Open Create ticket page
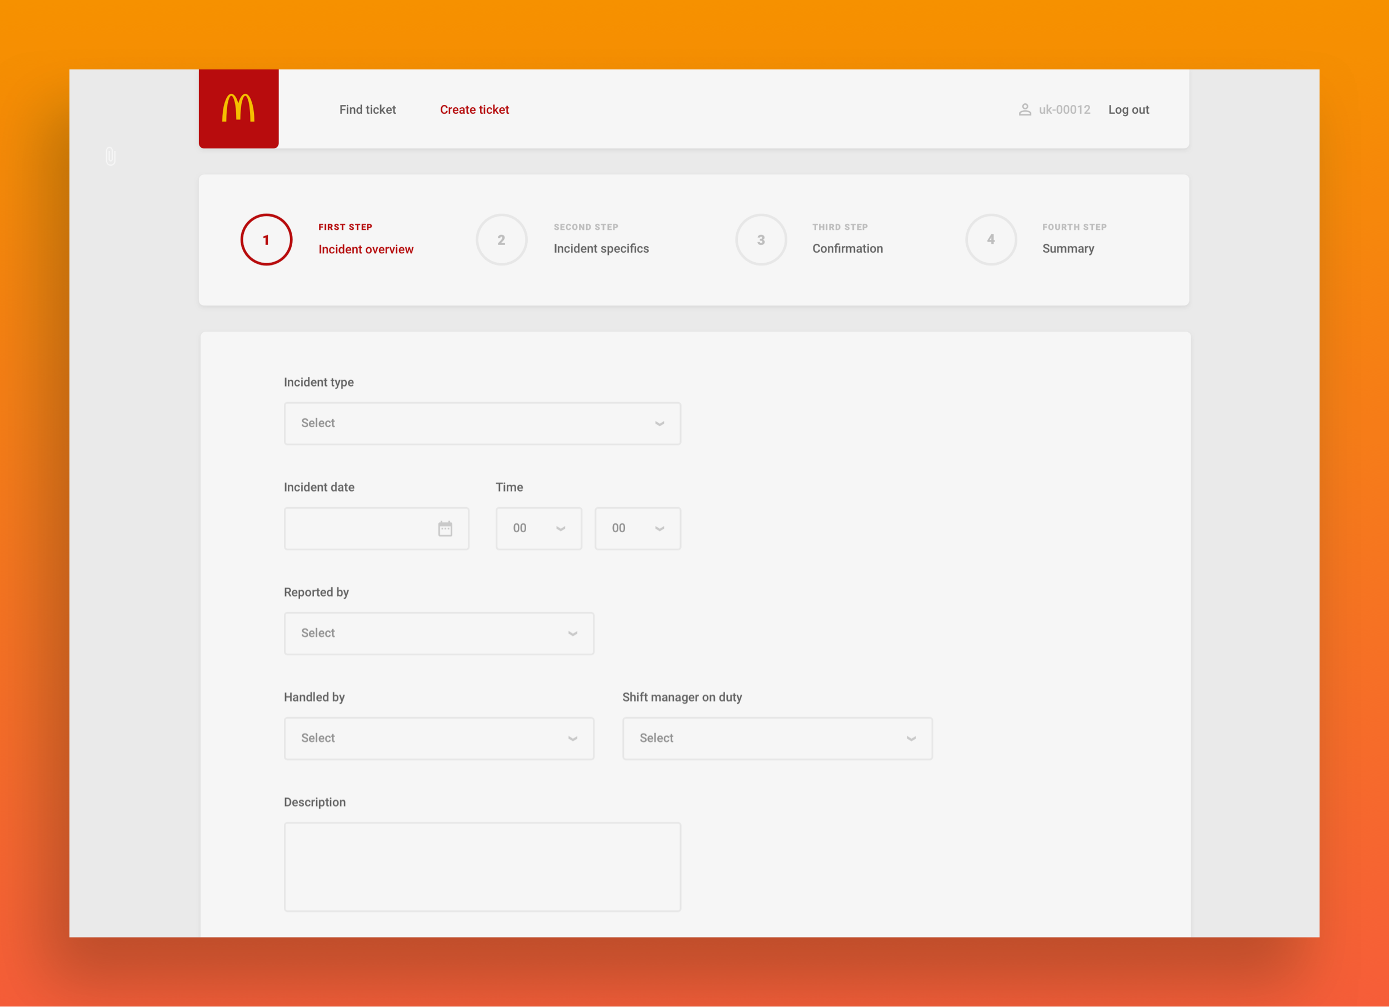 click(x=474, y=109)
